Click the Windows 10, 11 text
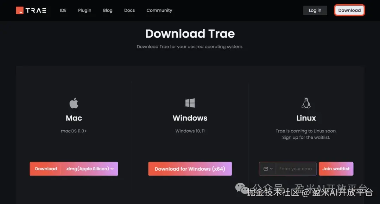This screenshot has width=380, height=204. coord(190,131)
